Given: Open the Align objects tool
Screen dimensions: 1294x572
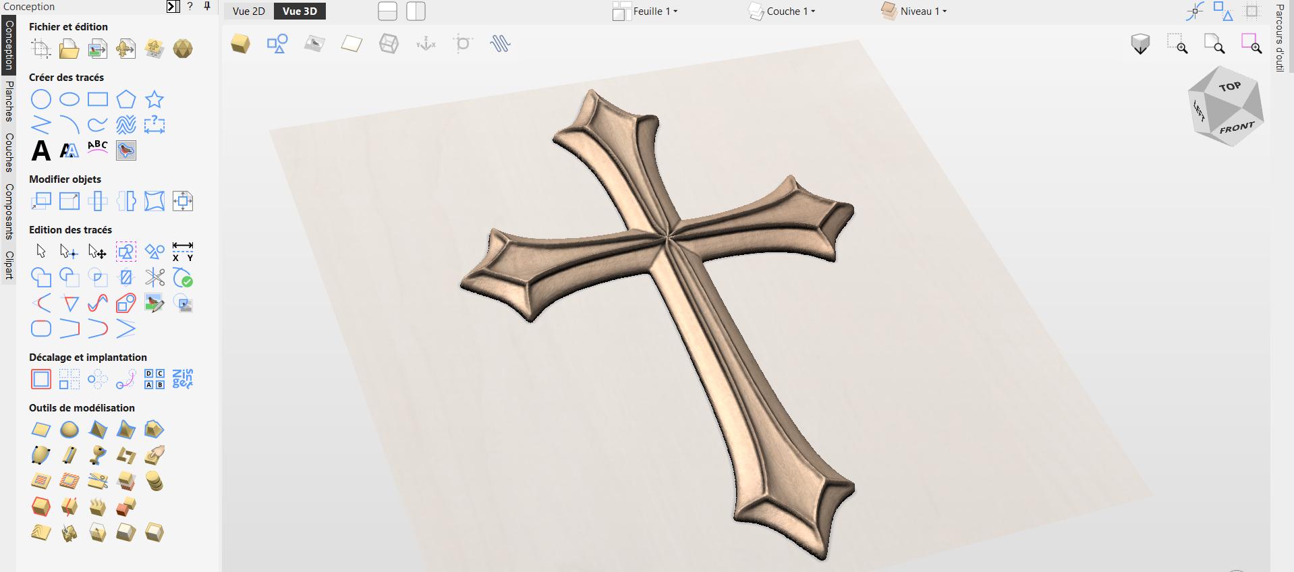Looking at the screenshot, I should (x=183, y=201).
